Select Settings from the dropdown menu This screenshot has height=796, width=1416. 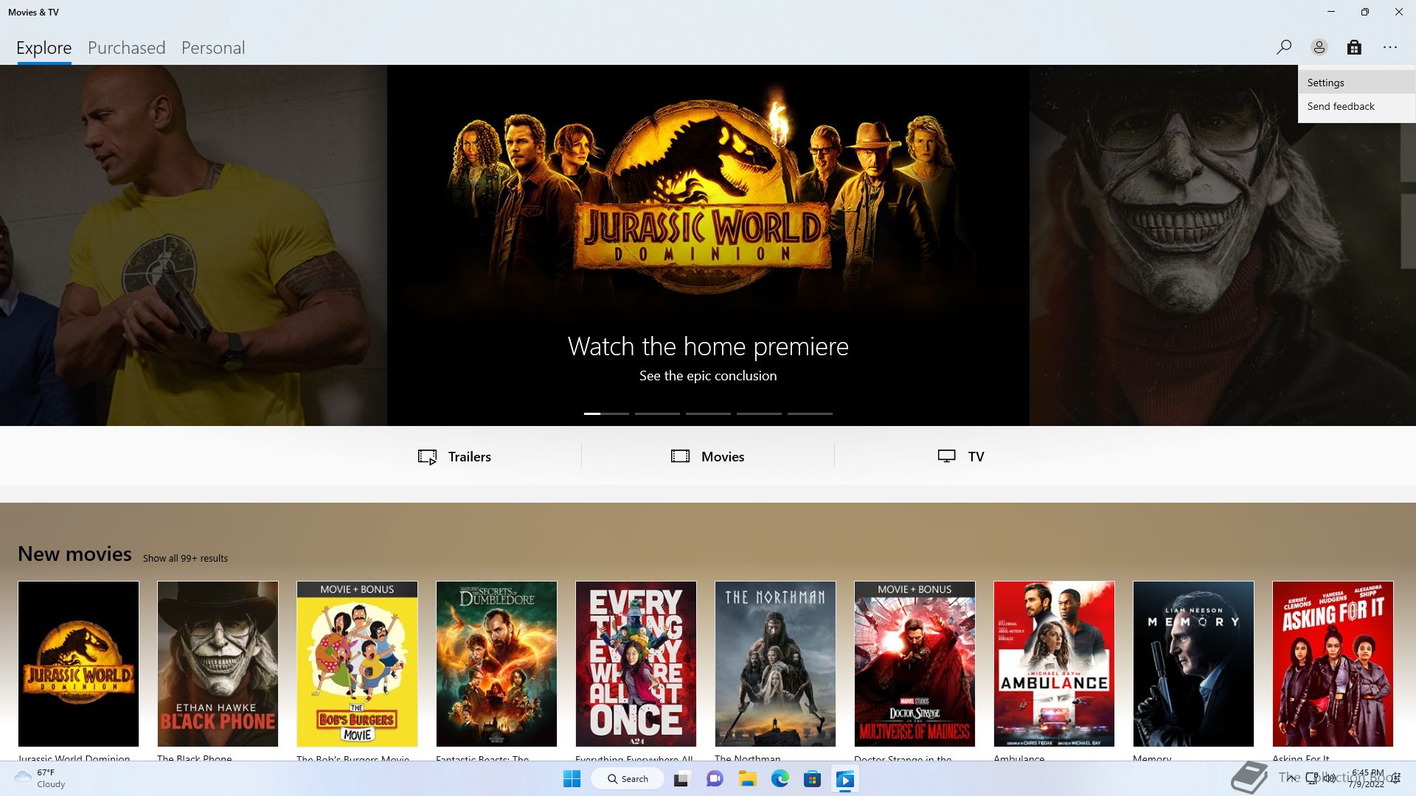click(1356, 83)
